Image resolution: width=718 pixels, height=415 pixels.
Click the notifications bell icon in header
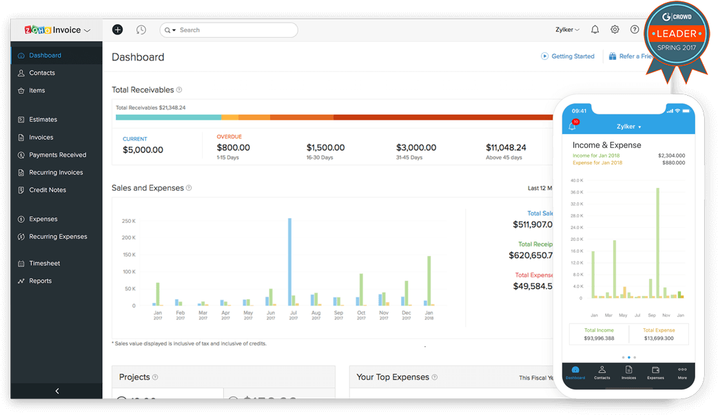(x=595, y=30)
